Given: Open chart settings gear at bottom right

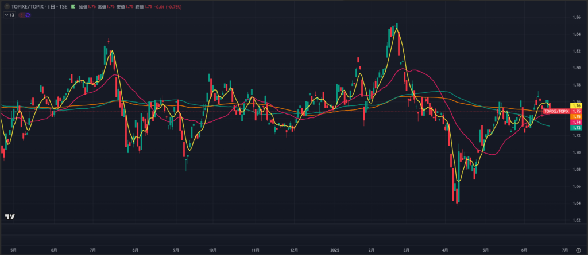Looking at the screenshot, I should 578,250.
